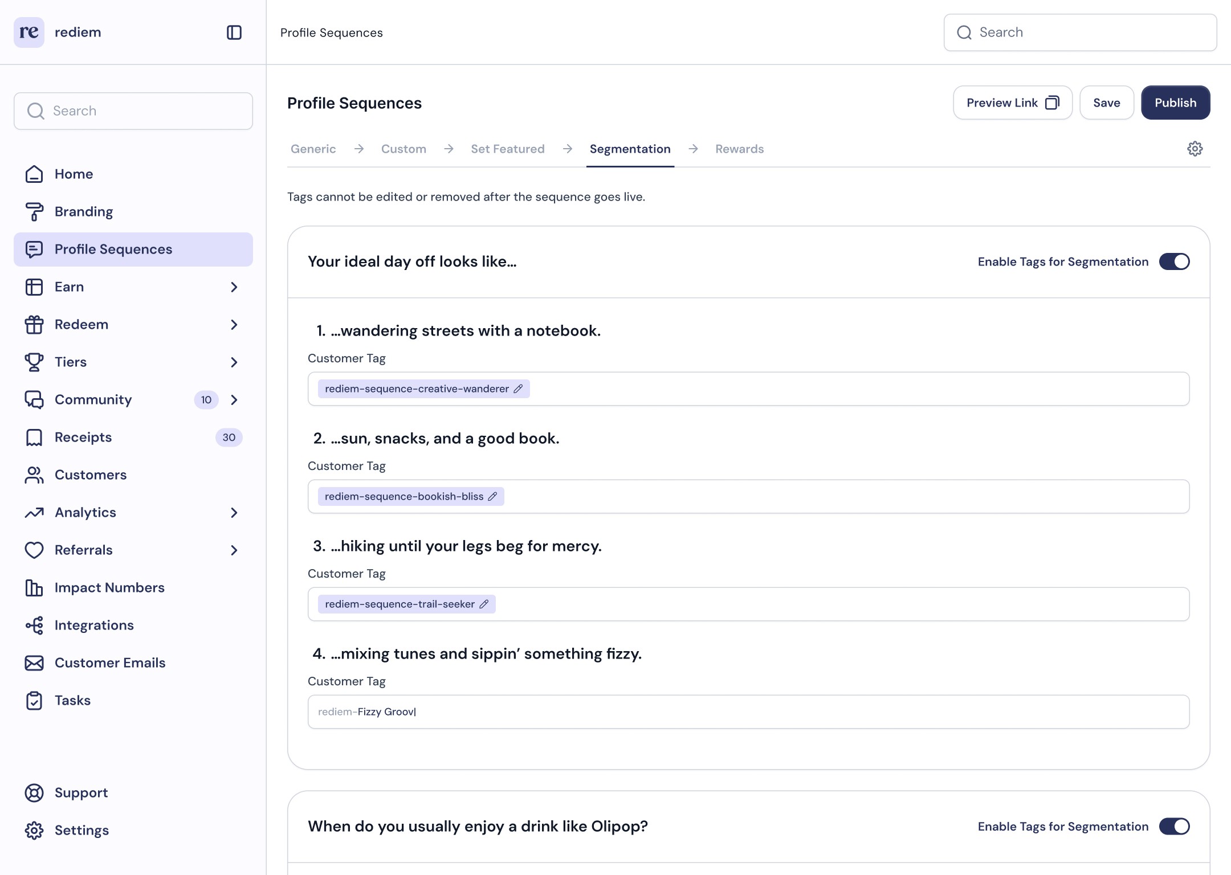The height and width of the screenshot is (875, 1231).
Task: Open sequence settings gear icon
Action: [1195, 149]
